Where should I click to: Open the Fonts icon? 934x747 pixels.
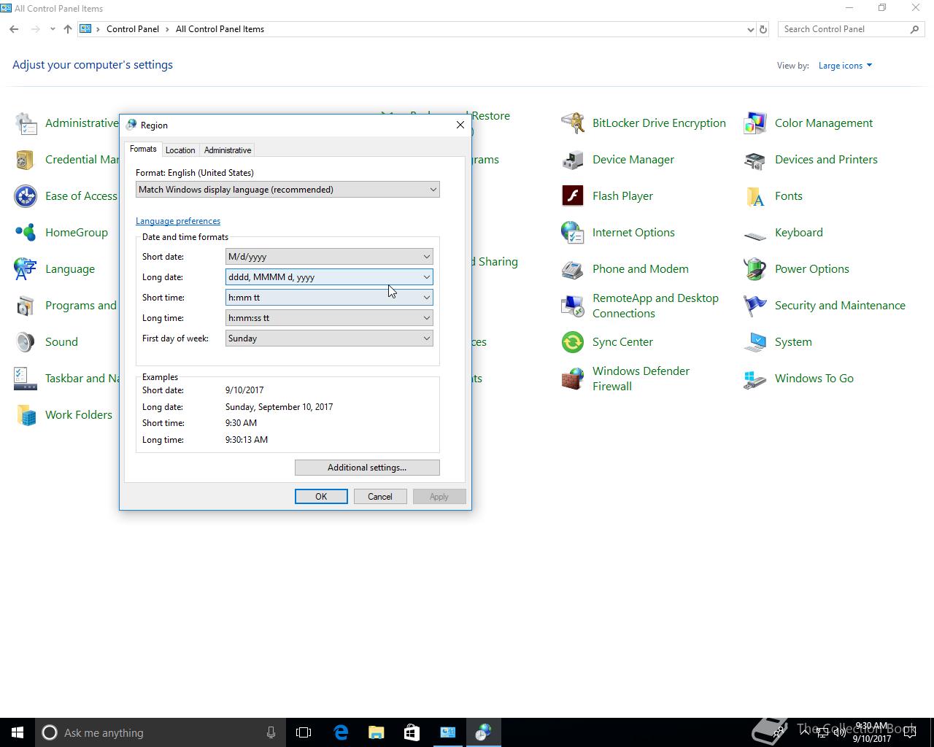[x=755, y=196]
